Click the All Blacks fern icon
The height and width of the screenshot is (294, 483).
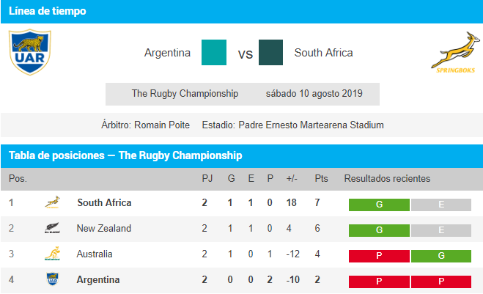pos(52,228)
